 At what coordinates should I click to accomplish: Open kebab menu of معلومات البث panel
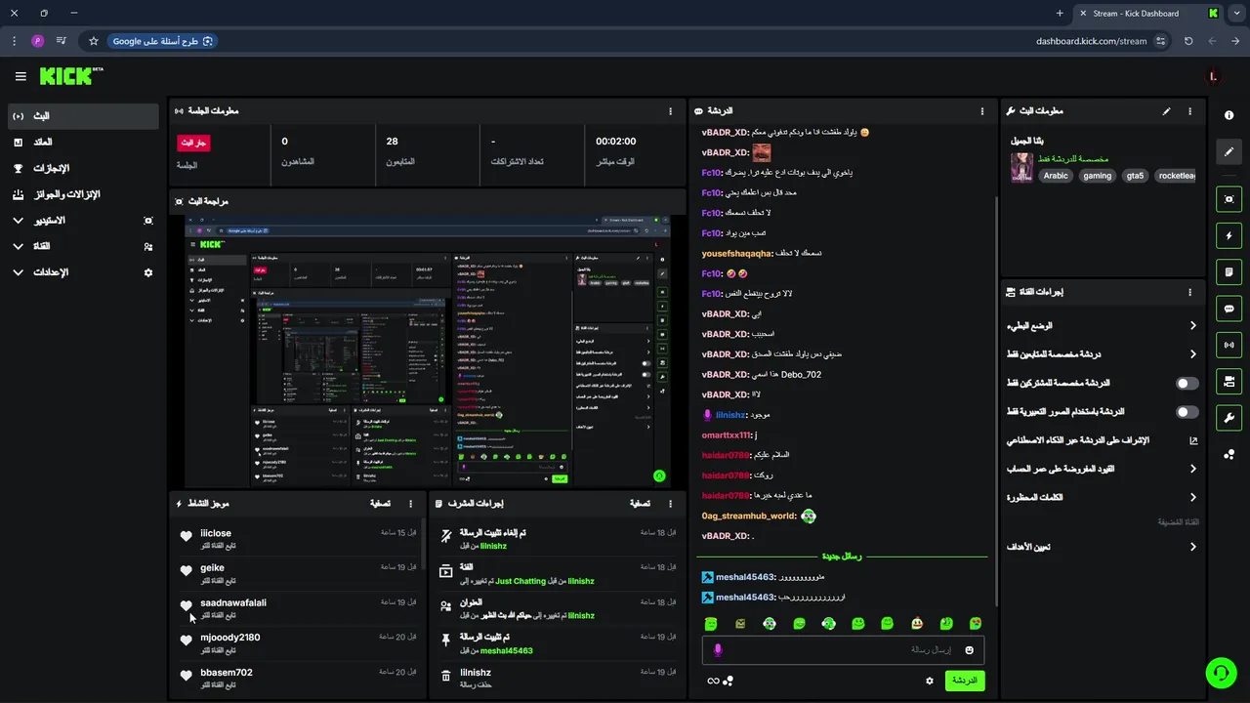point(1189,111)
